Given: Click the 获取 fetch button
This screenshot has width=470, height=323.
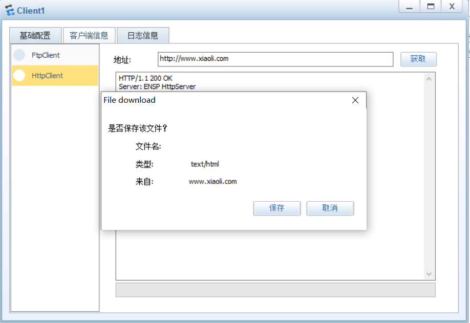Looking at the screenshot, I should [418, 59].
